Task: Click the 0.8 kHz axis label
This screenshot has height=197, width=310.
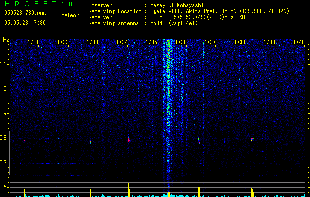Action: click(4, 138)
